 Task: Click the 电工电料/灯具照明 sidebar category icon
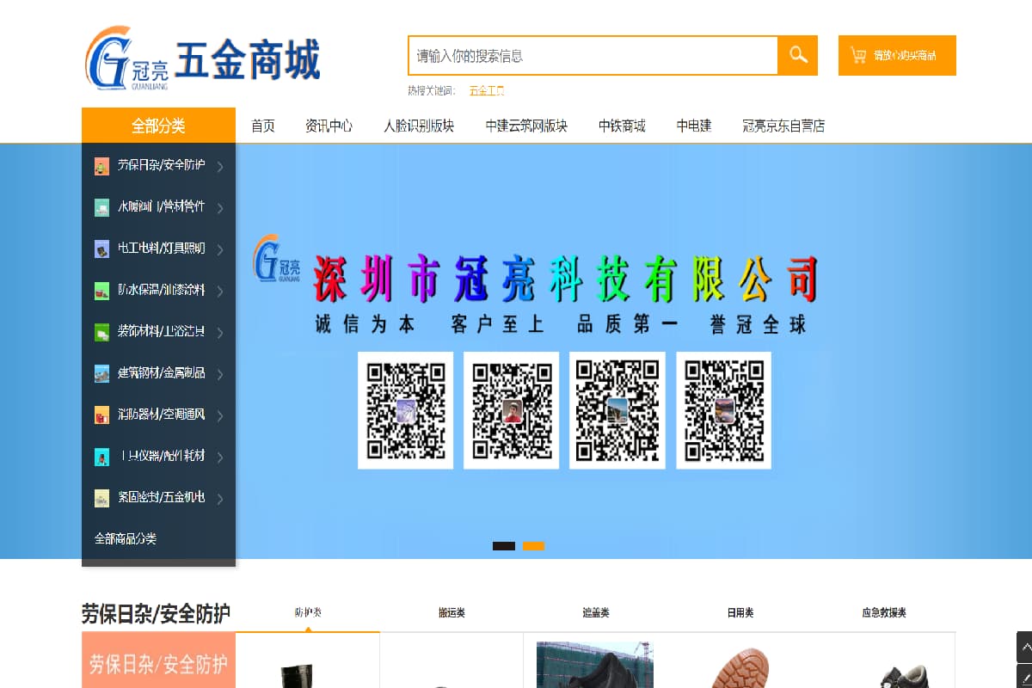point(101,249)
